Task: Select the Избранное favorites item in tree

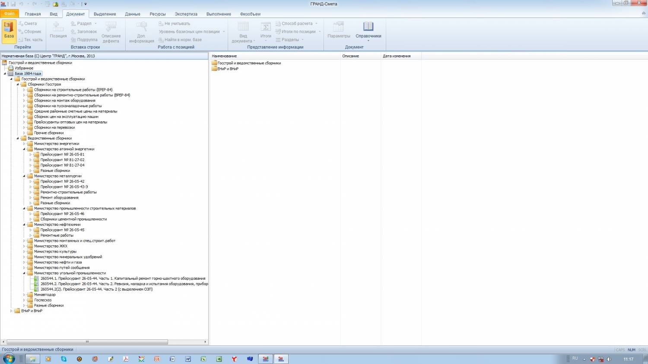Action: click(24, 68)
